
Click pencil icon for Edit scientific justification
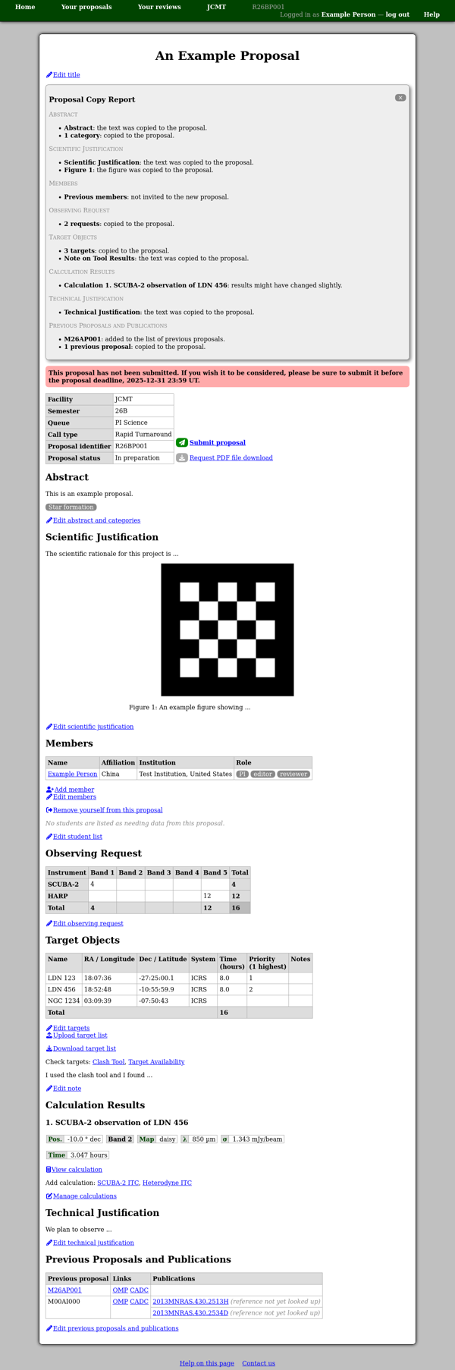coord(49,727)
